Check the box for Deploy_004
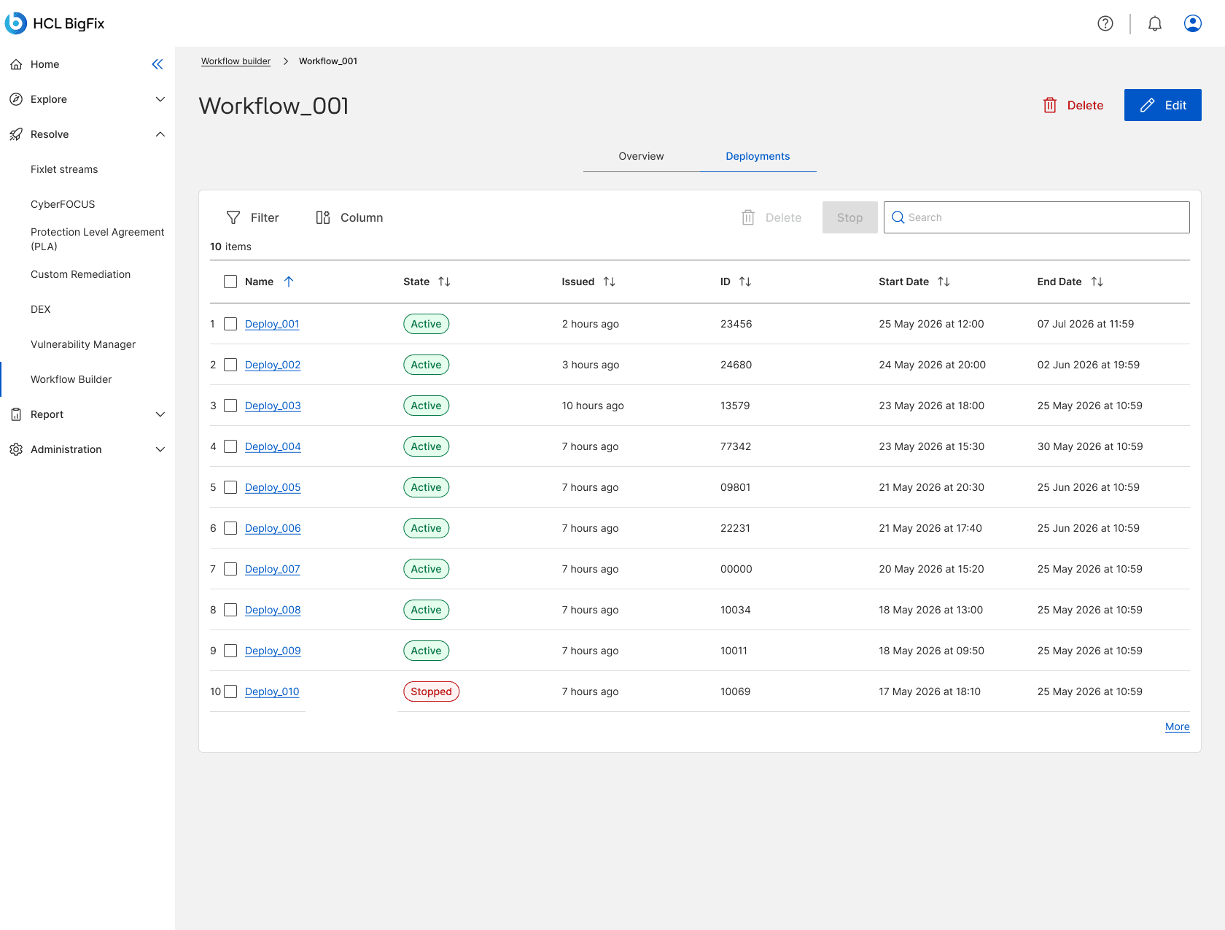1225x930 pixels. point(230,446)
